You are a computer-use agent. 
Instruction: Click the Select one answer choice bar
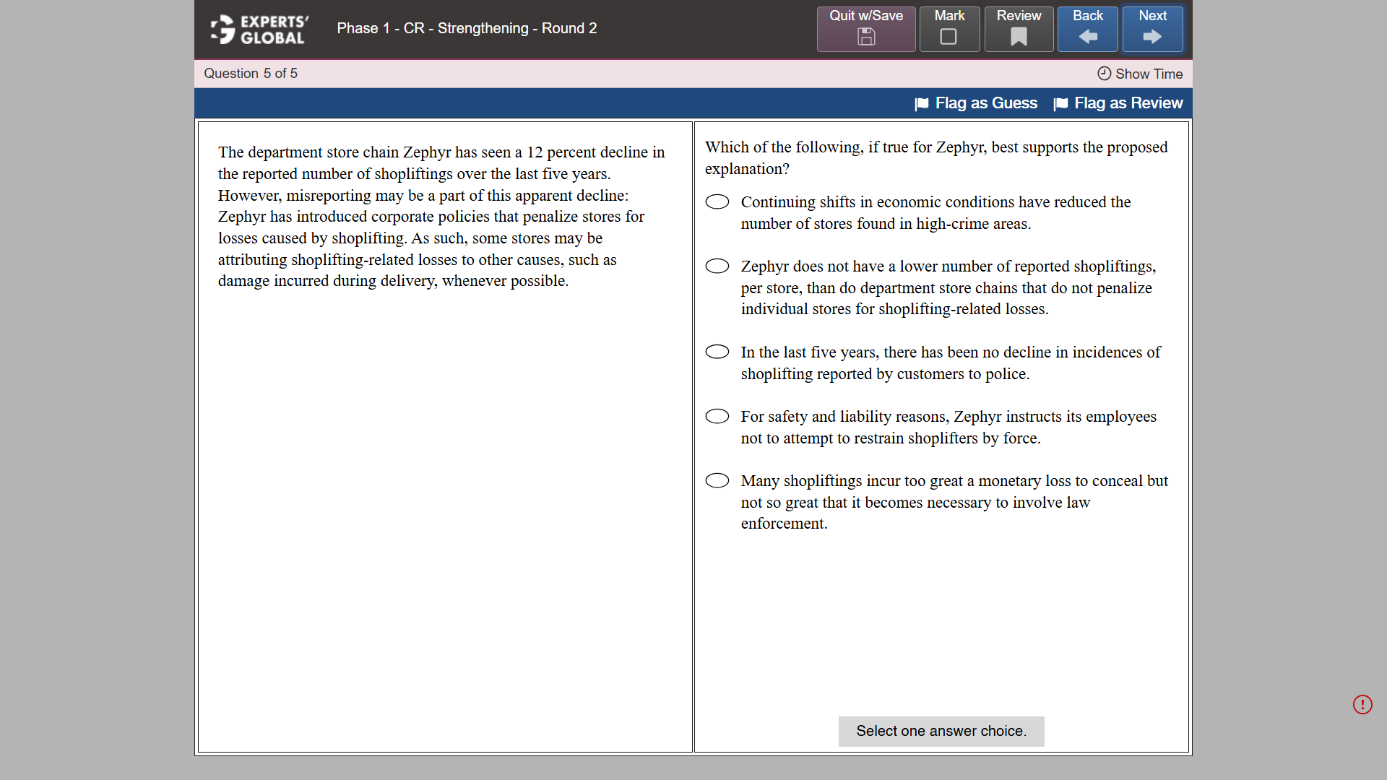coord(941,731)
